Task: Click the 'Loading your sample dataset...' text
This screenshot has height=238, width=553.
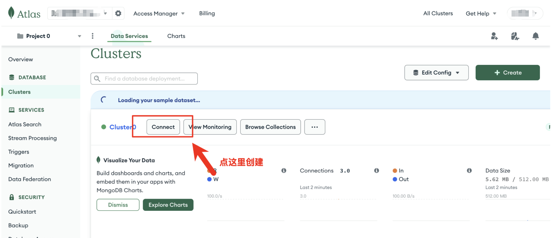Action: pos(159,100)
